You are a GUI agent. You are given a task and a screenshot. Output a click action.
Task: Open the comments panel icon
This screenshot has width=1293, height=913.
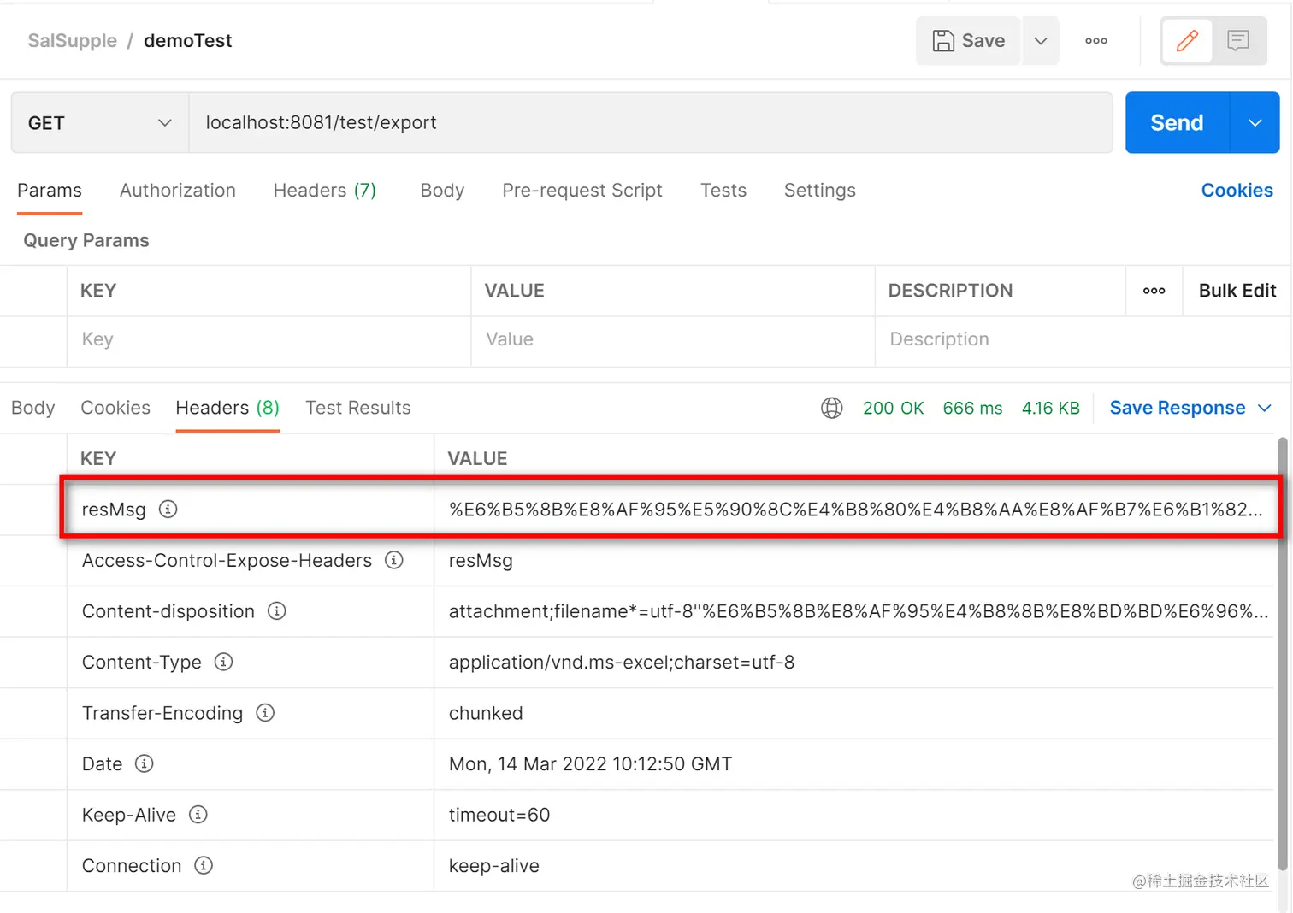(1238, 41)
